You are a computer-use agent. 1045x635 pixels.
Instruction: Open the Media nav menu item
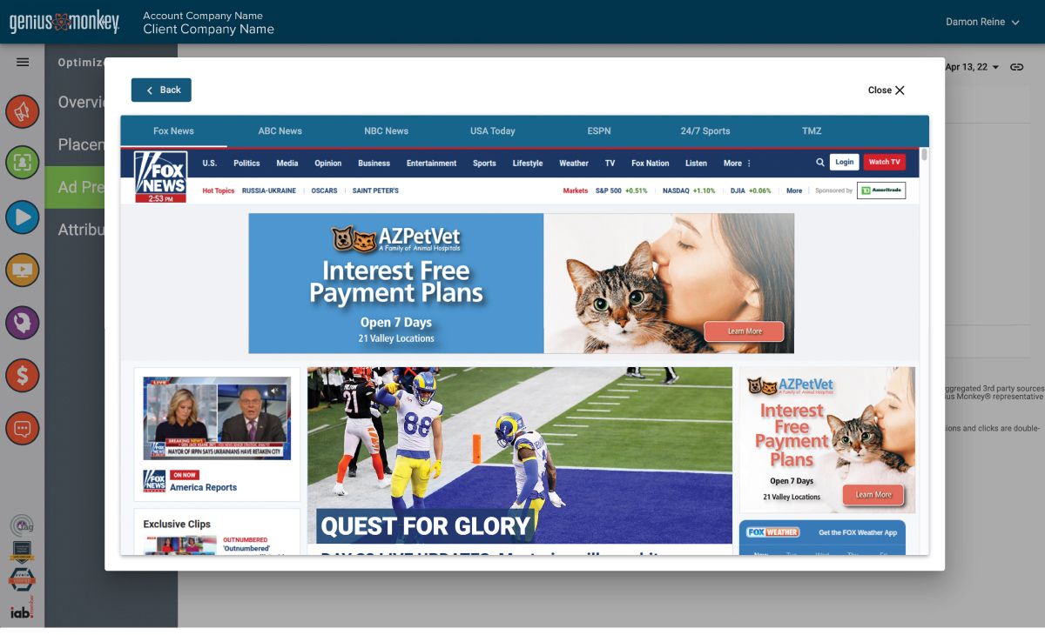[287, 163]
